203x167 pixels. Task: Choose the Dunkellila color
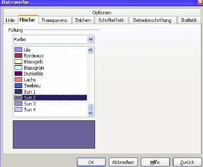51,74
